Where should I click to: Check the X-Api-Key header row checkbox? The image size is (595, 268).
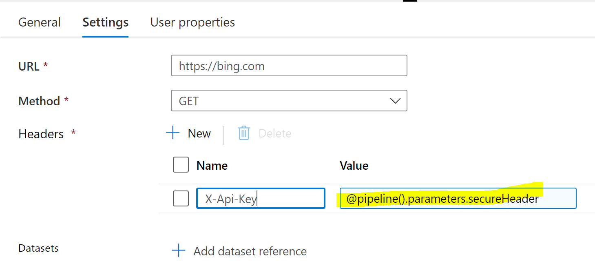[x=181, y=199]
